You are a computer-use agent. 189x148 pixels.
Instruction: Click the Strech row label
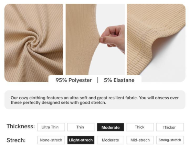16,140
